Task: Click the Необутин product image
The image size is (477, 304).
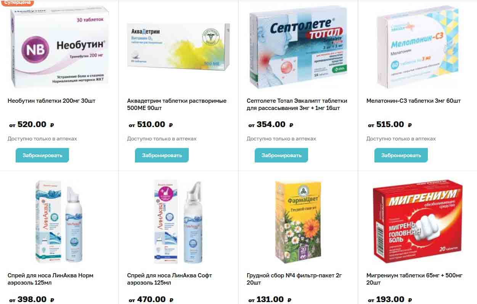Action: pos(59,47)
